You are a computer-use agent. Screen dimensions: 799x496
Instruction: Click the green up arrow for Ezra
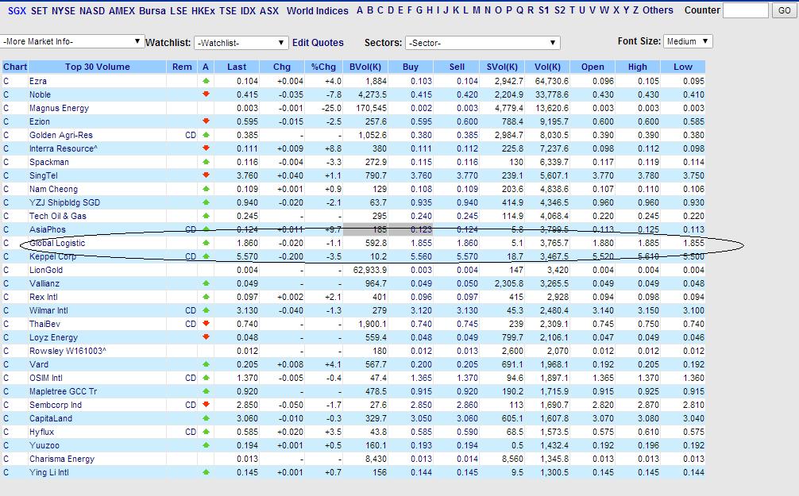[x=206, y=80]
